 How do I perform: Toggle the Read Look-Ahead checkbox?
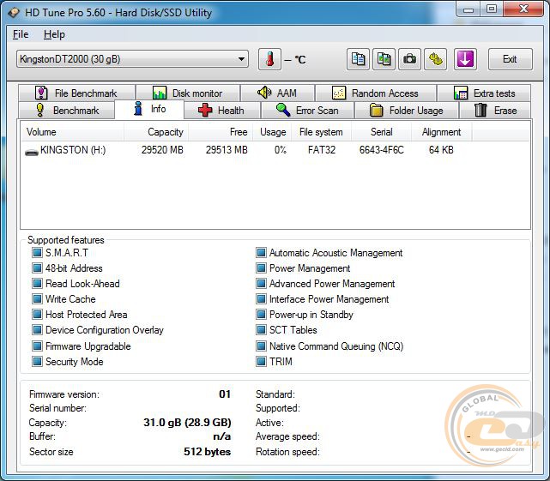click(x=37, y=283)
